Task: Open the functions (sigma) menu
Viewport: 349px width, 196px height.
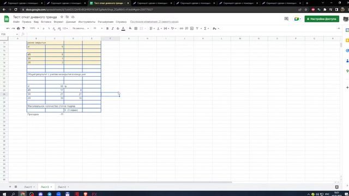Action: (206, 28)
